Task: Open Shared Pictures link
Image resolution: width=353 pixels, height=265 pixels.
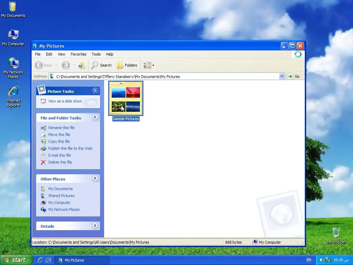Action: tap(61, 196)
